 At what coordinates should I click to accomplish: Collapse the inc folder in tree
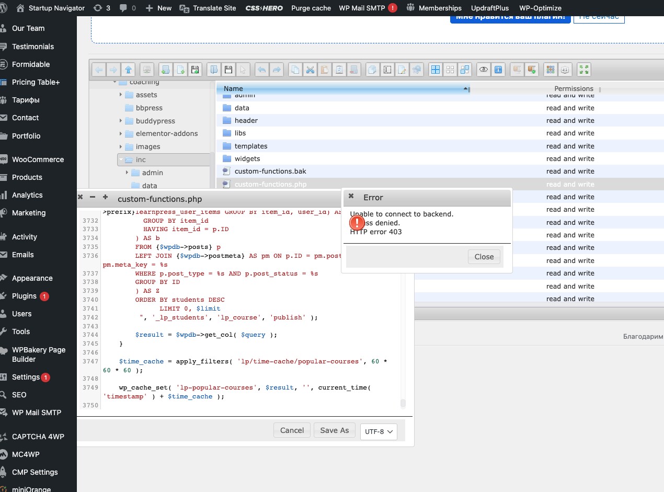pyautogui.click(x=121, y=159)
